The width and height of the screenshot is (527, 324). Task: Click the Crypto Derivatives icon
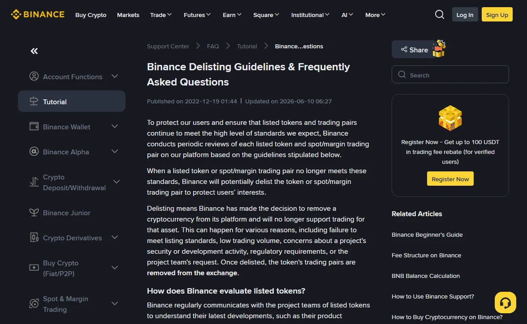coord(34,237)
